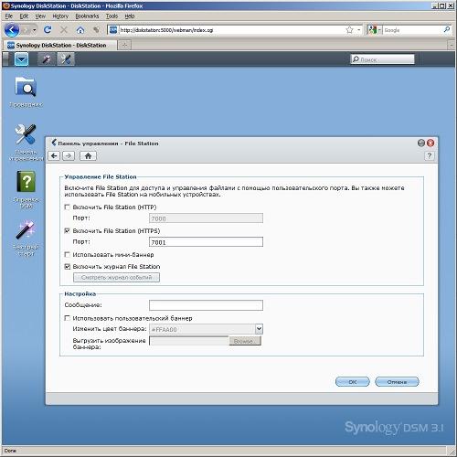Open the Edit menu
Image resolution: width=457 pixels, height=457 pixels.
tap(24, 16)
